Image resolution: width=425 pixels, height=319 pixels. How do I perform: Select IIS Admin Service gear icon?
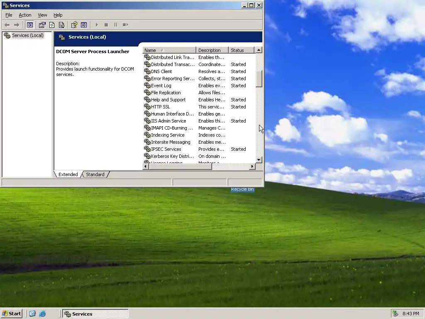point(147,121)
